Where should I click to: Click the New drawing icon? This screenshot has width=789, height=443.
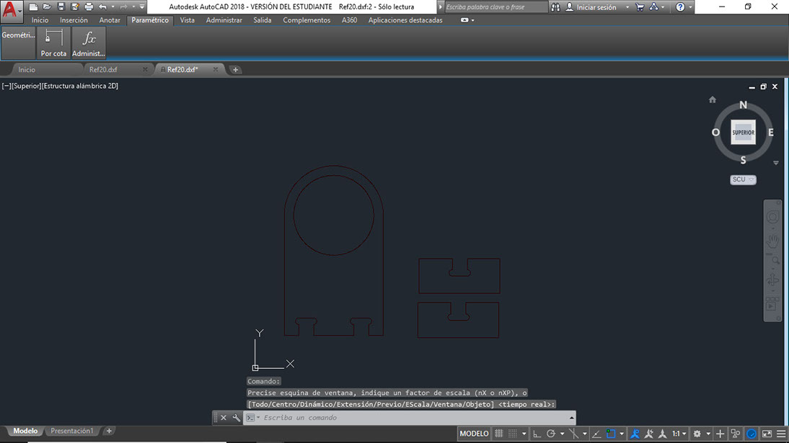click(33, 7)
